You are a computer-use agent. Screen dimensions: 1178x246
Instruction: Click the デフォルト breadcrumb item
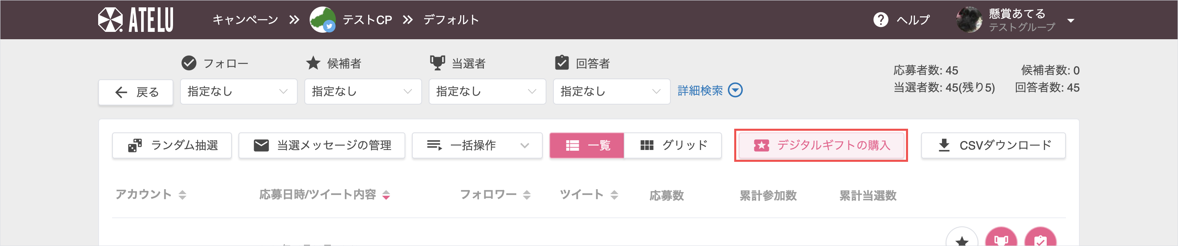point(451,20)
